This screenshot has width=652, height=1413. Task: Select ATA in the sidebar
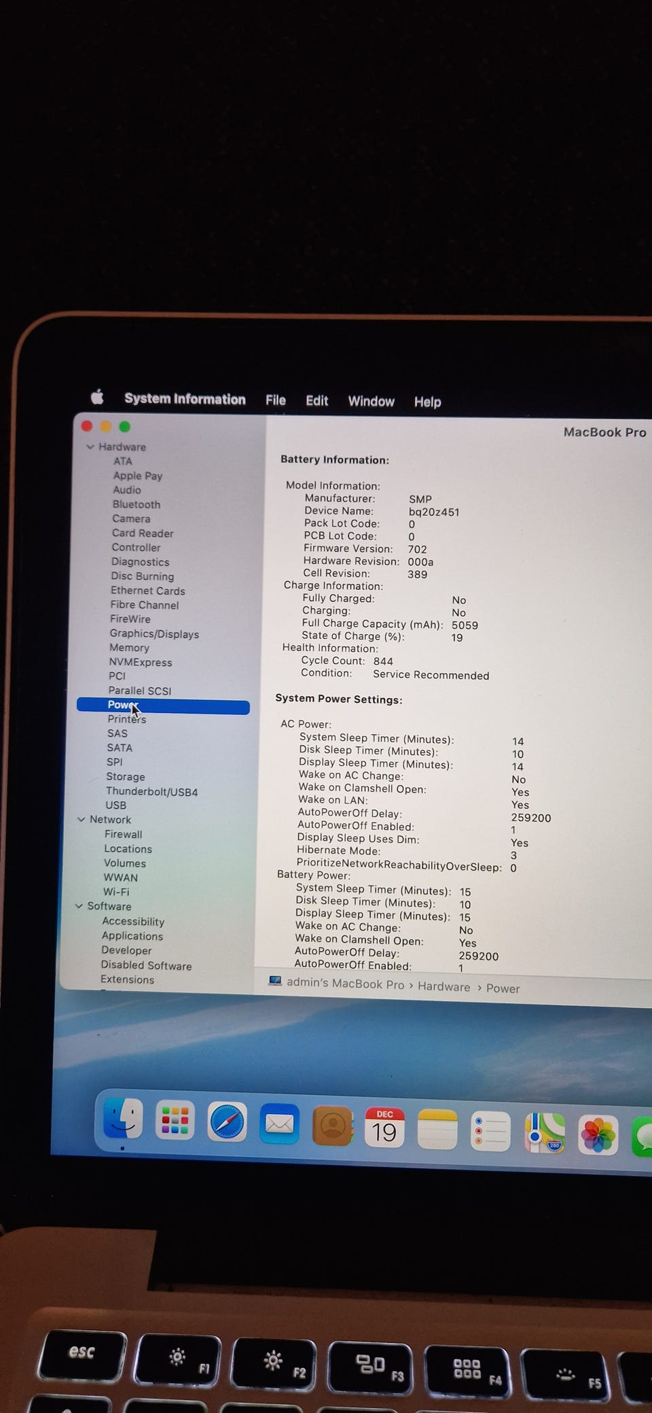123,461
